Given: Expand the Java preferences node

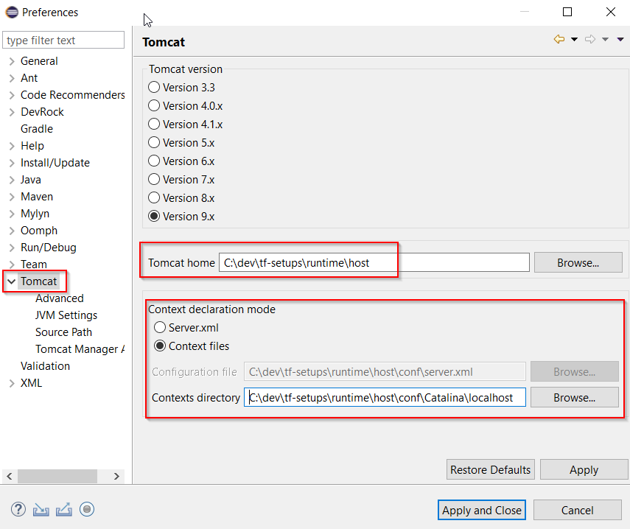Looking at the screenshot, I should pyautogui.click(x=12, y=180).
